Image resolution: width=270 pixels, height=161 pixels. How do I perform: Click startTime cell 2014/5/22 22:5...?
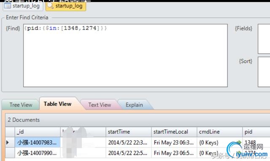click(129, 153)
